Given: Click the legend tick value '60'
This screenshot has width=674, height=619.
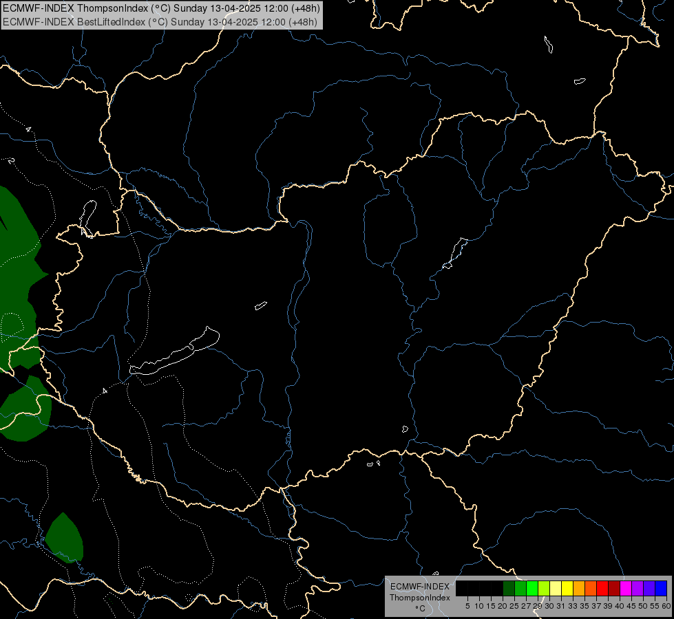Looking at the screenshot, I should 666,606.
